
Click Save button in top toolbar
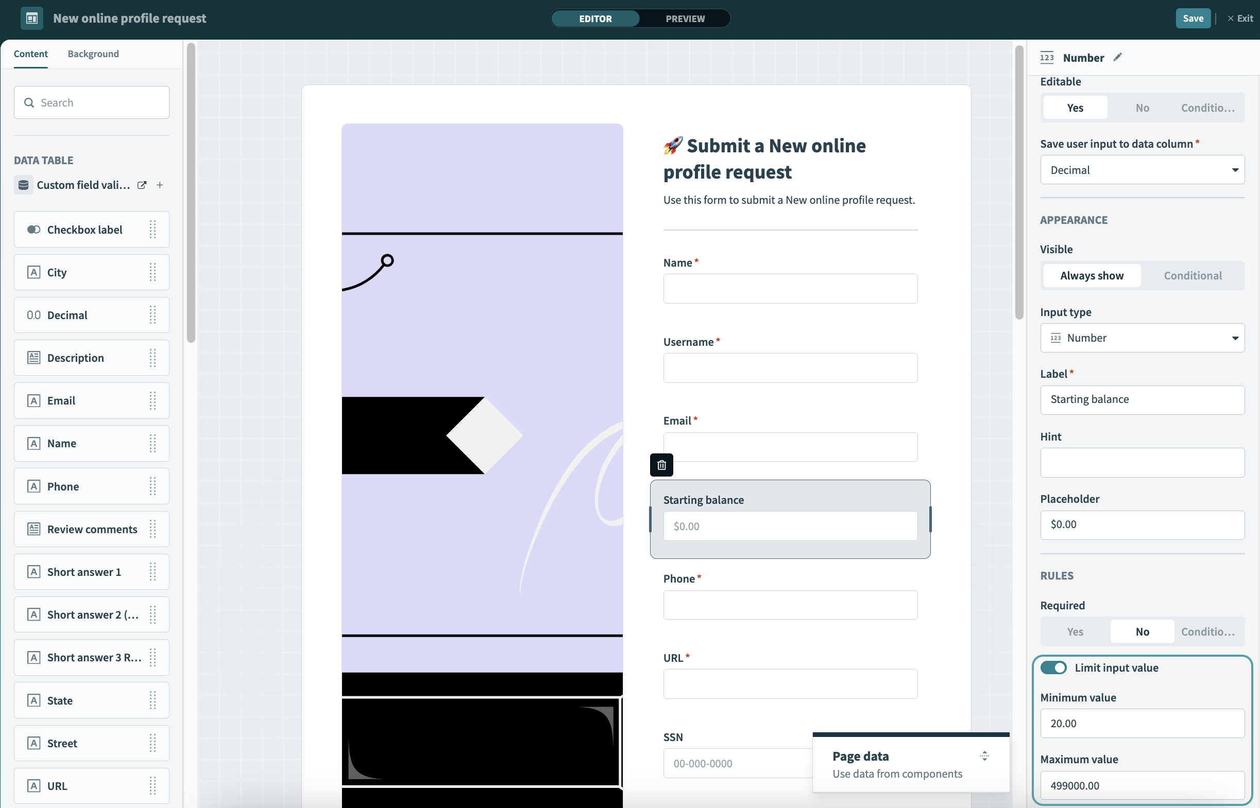pyautogui.click(x=1193, y=19)
